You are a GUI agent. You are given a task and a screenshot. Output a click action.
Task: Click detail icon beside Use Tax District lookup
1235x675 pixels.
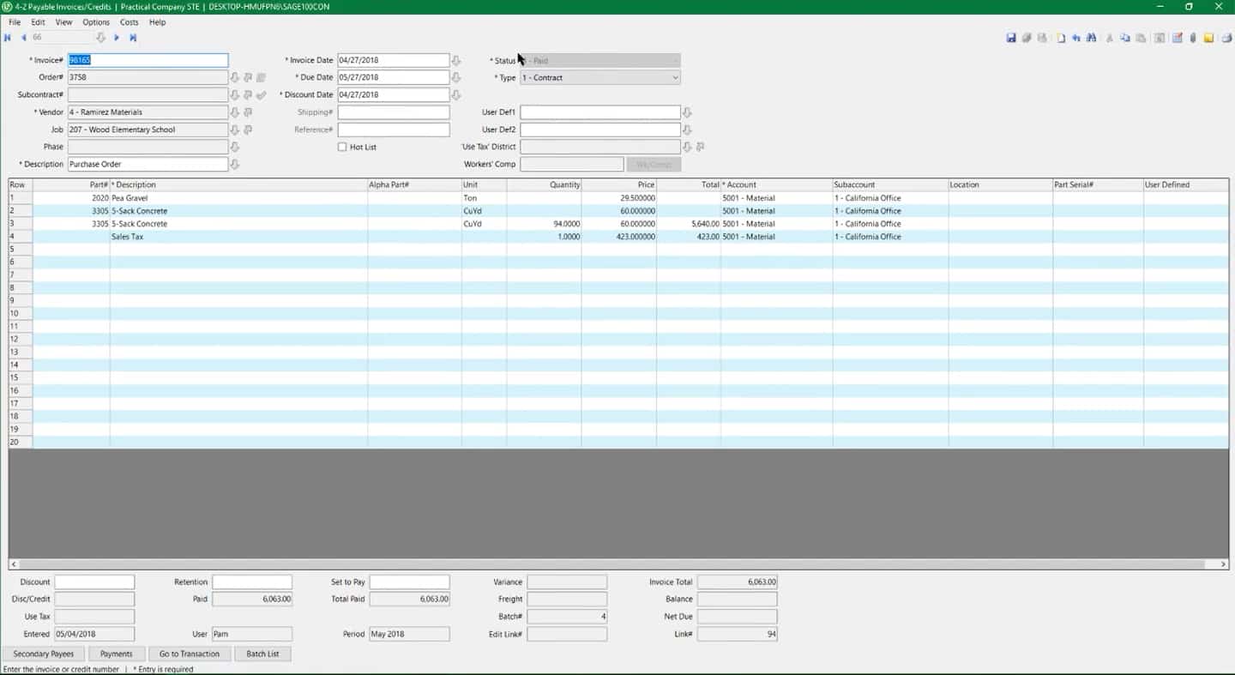(700, 147)
